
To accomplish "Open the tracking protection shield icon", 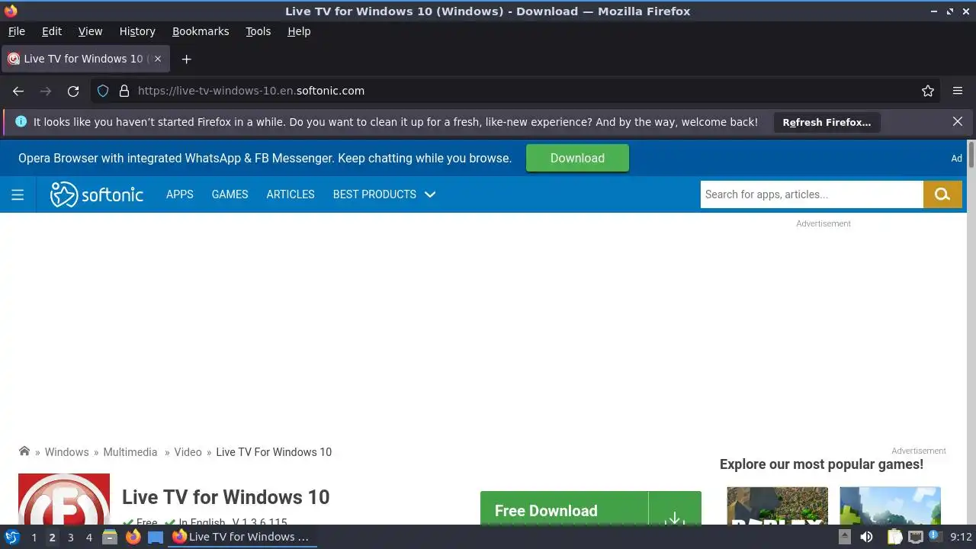I will 103,91.
